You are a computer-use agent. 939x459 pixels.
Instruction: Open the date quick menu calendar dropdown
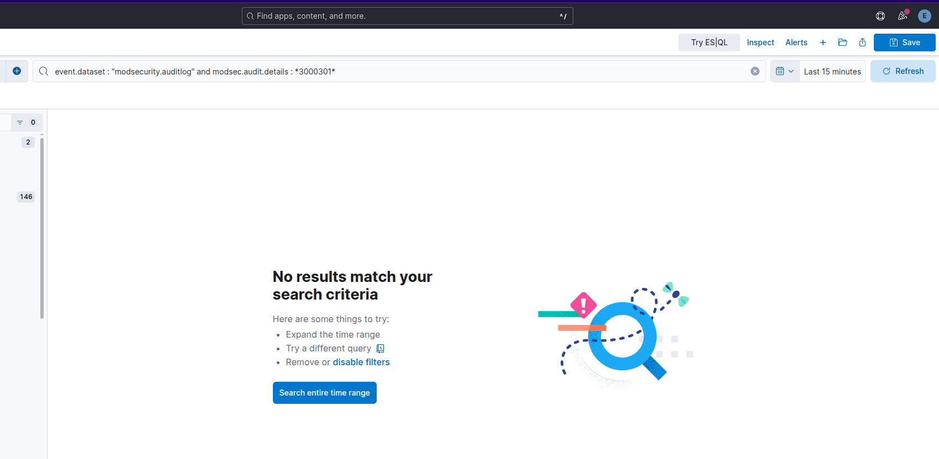coord(785,71)
